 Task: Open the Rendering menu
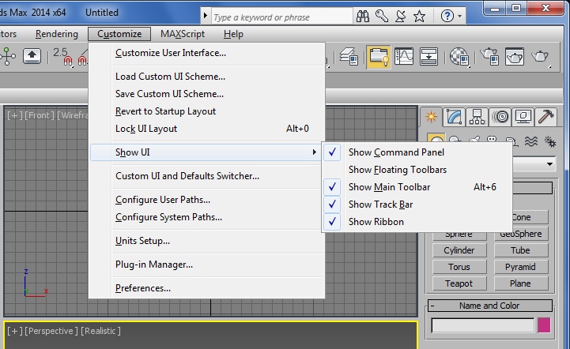click(57, 34)
